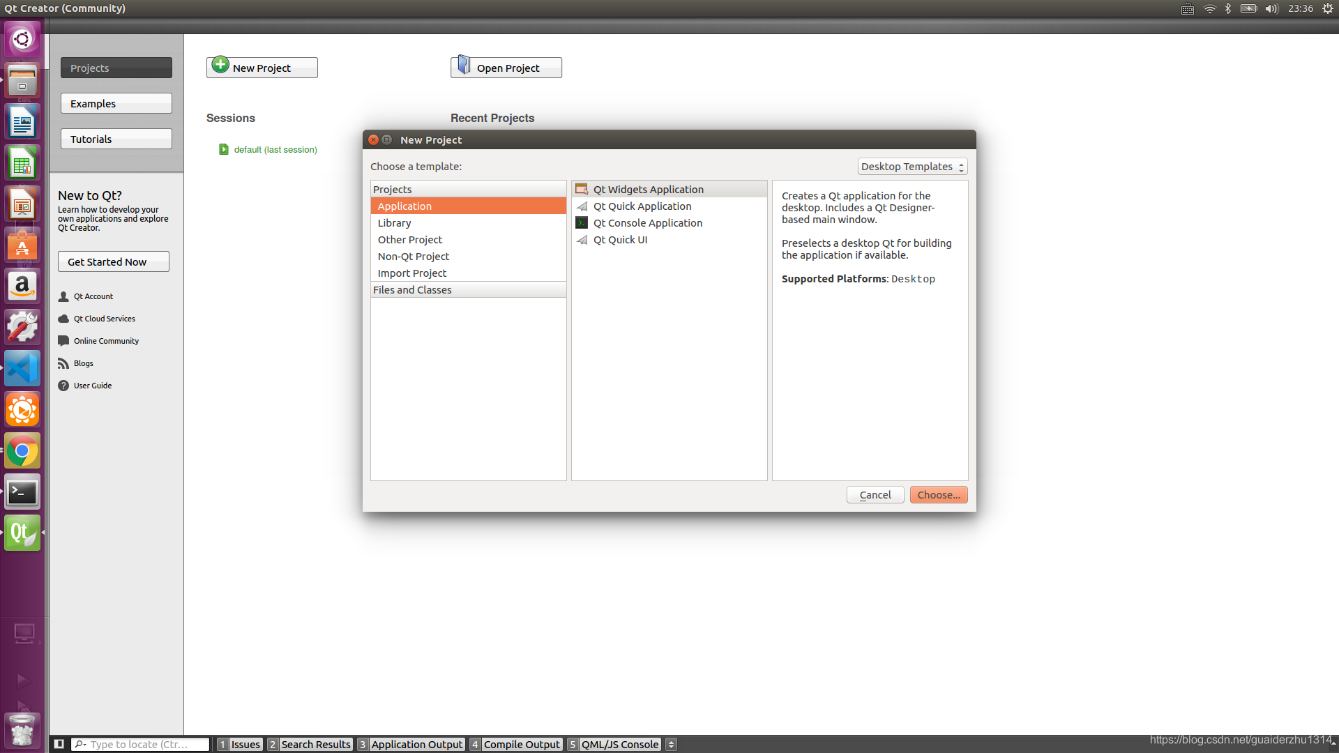Launch LibreOffice Calc from the dock
This screenshot has height=753, width=1339.
22,163
